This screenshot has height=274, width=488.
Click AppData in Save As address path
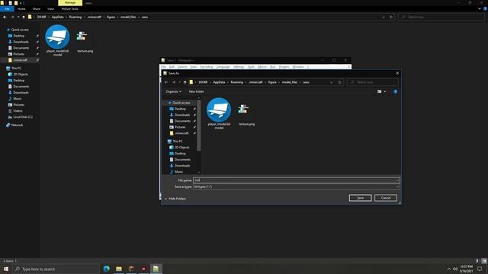219,82
